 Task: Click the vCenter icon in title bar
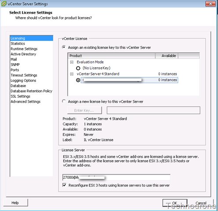[x=4, y=4]
